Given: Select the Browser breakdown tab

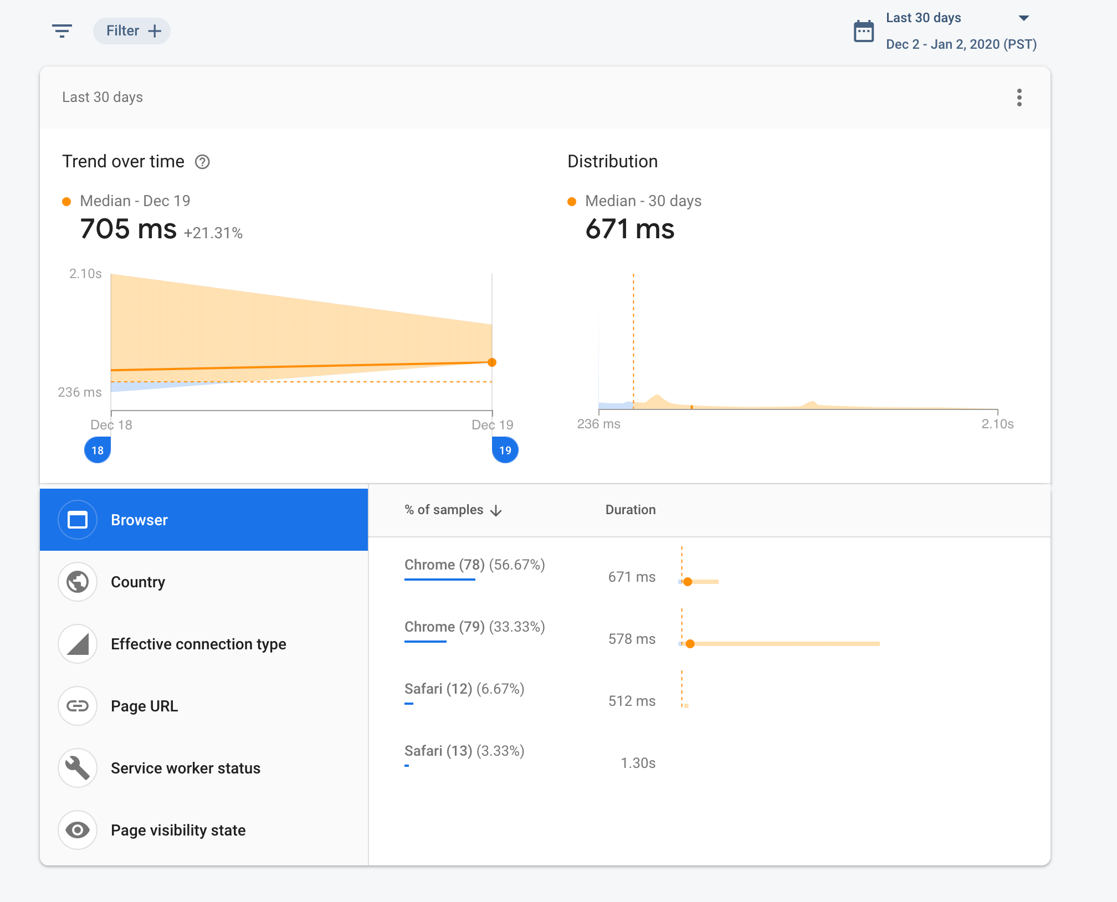Looking at the screenshot, I should coord(140,519).
